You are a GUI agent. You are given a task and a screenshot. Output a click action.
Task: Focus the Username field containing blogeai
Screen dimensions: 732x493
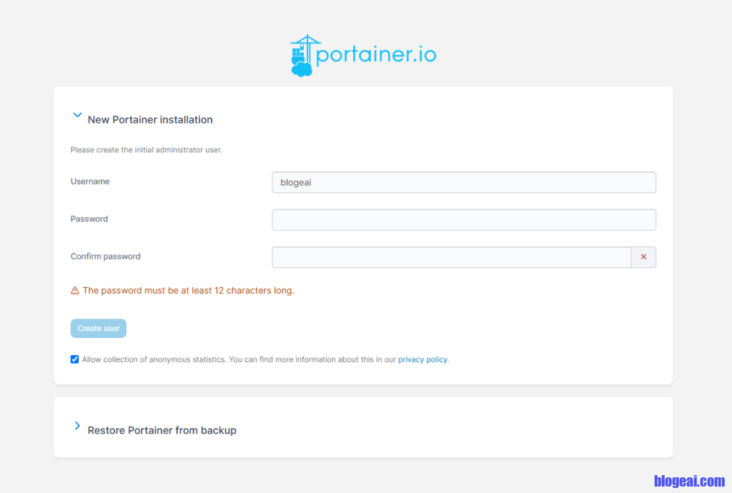tap(463, 182)
